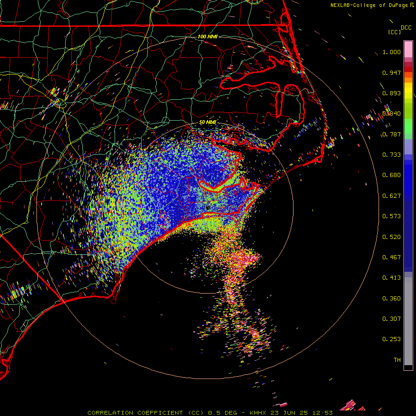Click the 0.893 scale value
The image size is (416, 416).
(x=392, y=93)
